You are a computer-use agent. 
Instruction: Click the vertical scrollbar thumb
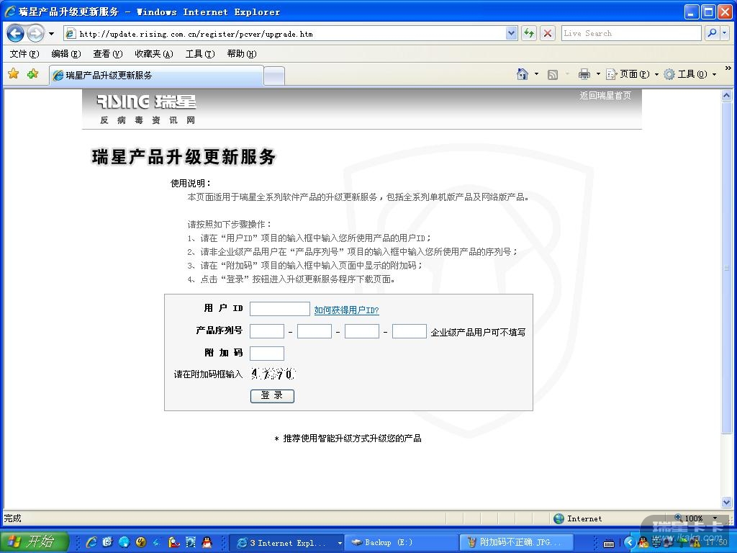(726, 267)
